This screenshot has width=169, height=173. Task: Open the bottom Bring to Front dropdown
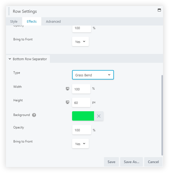click(80, 144)
